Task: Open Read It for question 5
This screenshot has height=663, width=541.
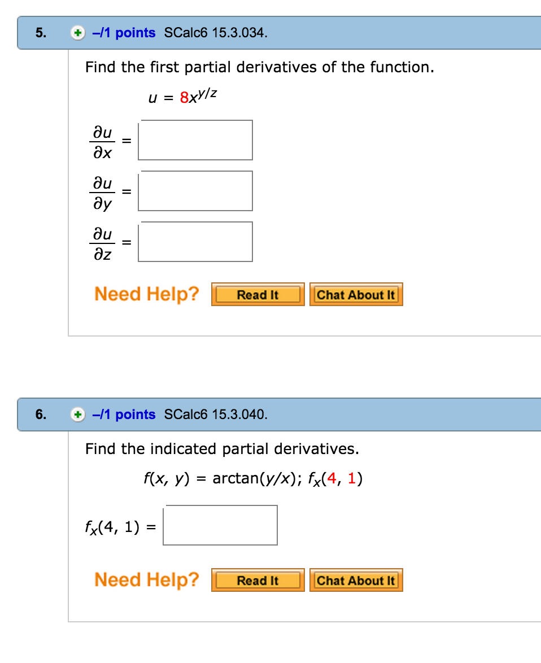Action: [258, 294]
